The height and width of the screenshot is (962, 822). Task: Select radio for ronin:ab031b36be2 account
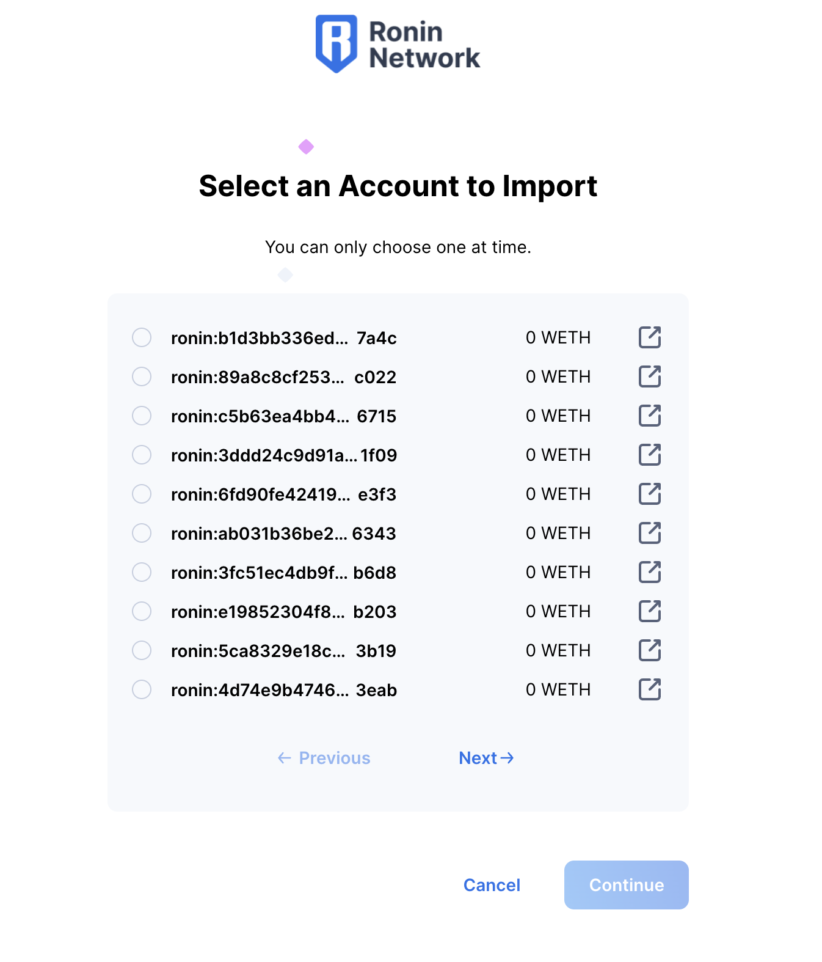coord(142,533)
